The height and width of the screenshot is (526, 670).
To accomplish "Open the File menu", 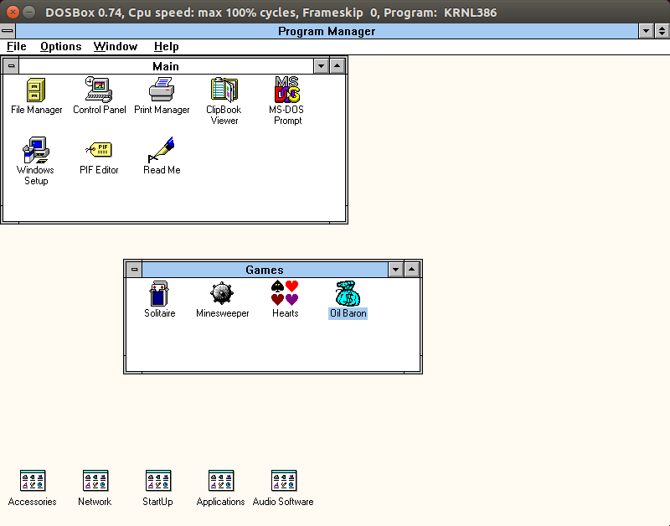I will coord(17,47).
